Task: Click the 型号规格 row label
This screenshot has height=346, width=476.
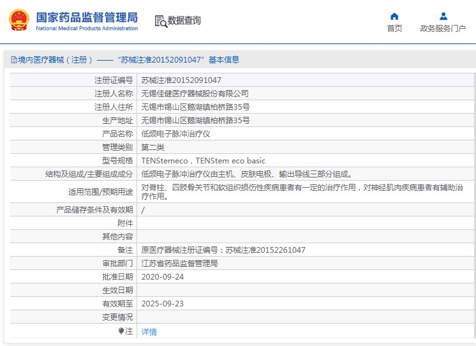Action: pos(117,160)
